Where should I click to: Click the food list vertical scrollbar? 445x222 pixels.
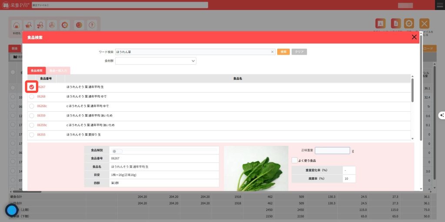(412, 91)
